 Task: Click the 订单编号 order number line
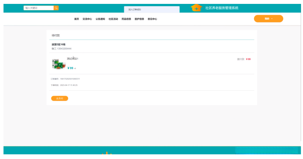pyautogui.click(x=65, y=79)
